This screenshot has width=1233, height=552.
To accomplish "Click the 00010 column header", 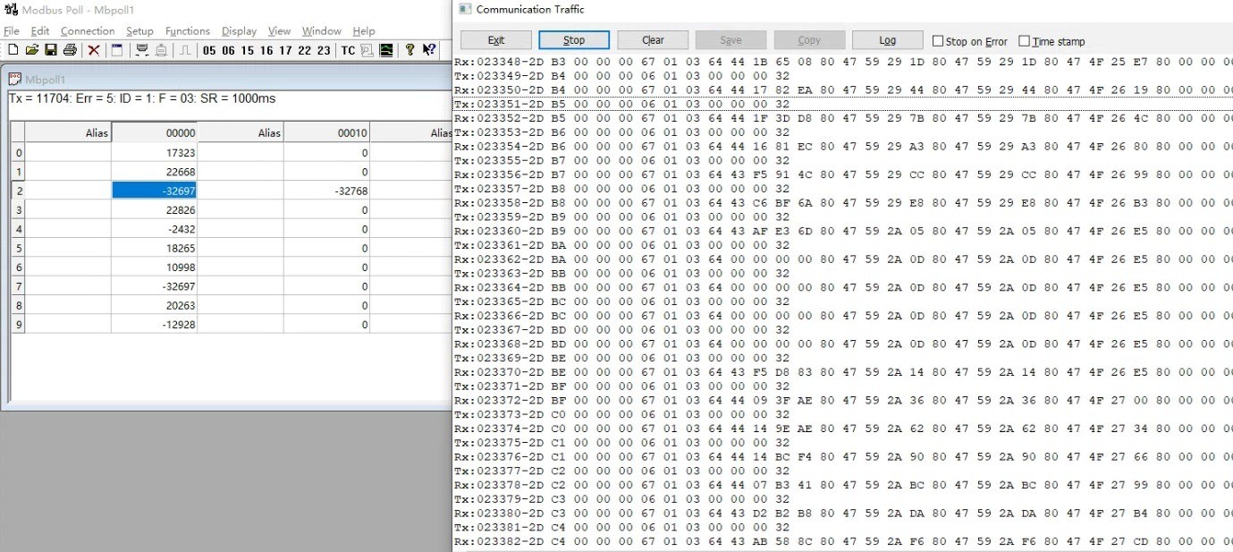I will (326, 132).
